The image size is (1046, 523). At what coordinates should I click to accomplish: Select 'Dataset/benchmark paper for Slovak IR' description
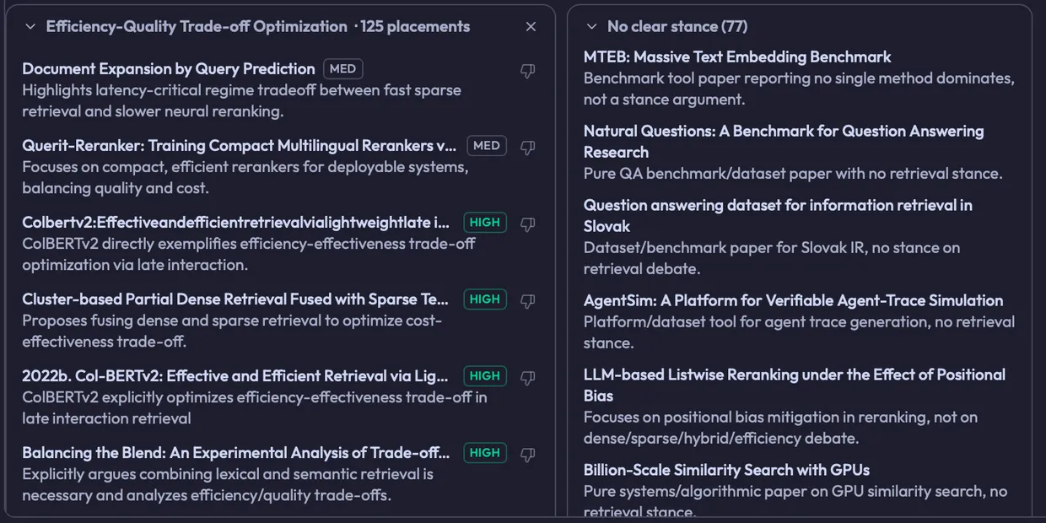pos(772,258)
